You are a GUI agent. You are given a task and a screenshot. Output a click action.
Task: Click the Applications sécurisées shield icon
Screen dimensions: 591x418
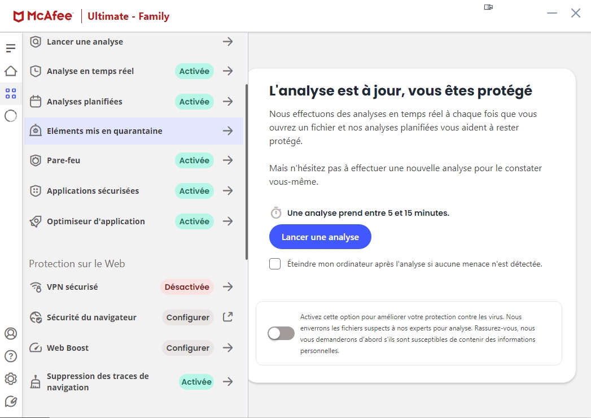coord(36,191)
